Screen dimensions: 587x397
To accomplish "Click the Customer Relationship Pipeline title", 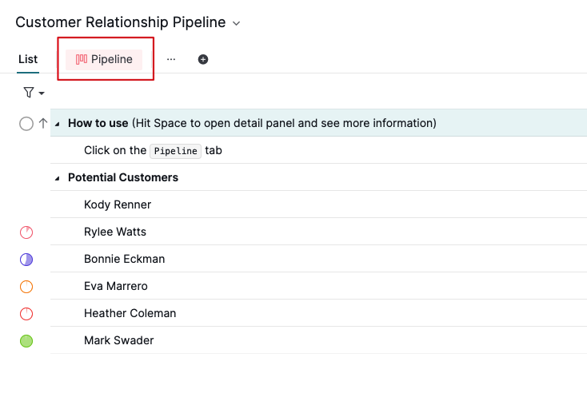I will point(121,22).
